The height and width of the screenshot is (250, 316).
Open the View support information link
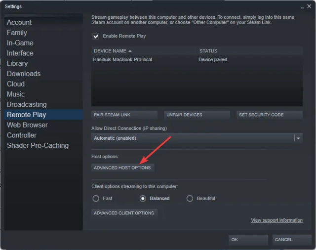coord(276,220)
